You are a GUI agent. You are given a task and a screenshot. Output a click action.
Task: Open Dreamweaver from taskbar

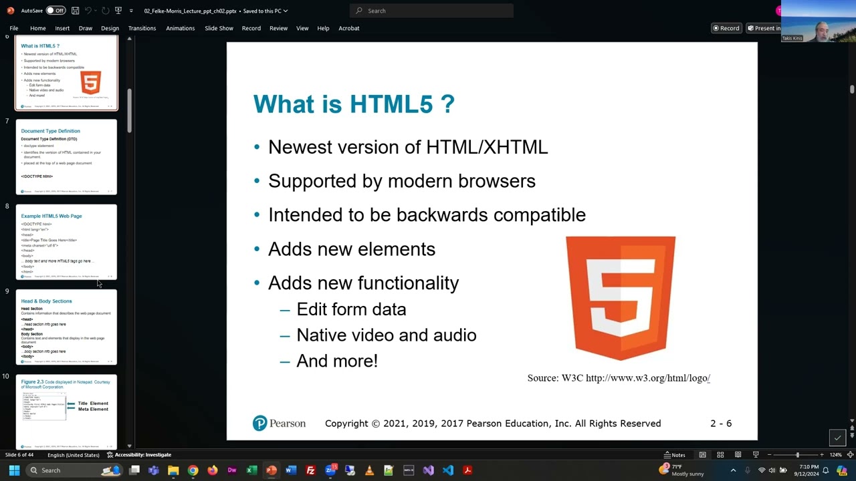(232, 470)
